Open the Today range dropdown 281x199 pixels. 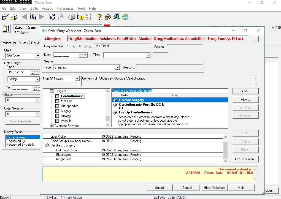coord(37,79)
